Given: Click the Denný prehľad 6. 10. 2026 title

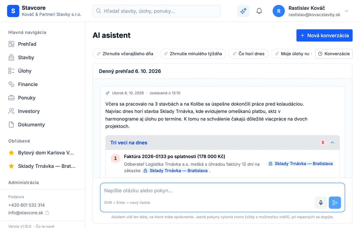Looking at the screenshot, I should pos(130,71).
